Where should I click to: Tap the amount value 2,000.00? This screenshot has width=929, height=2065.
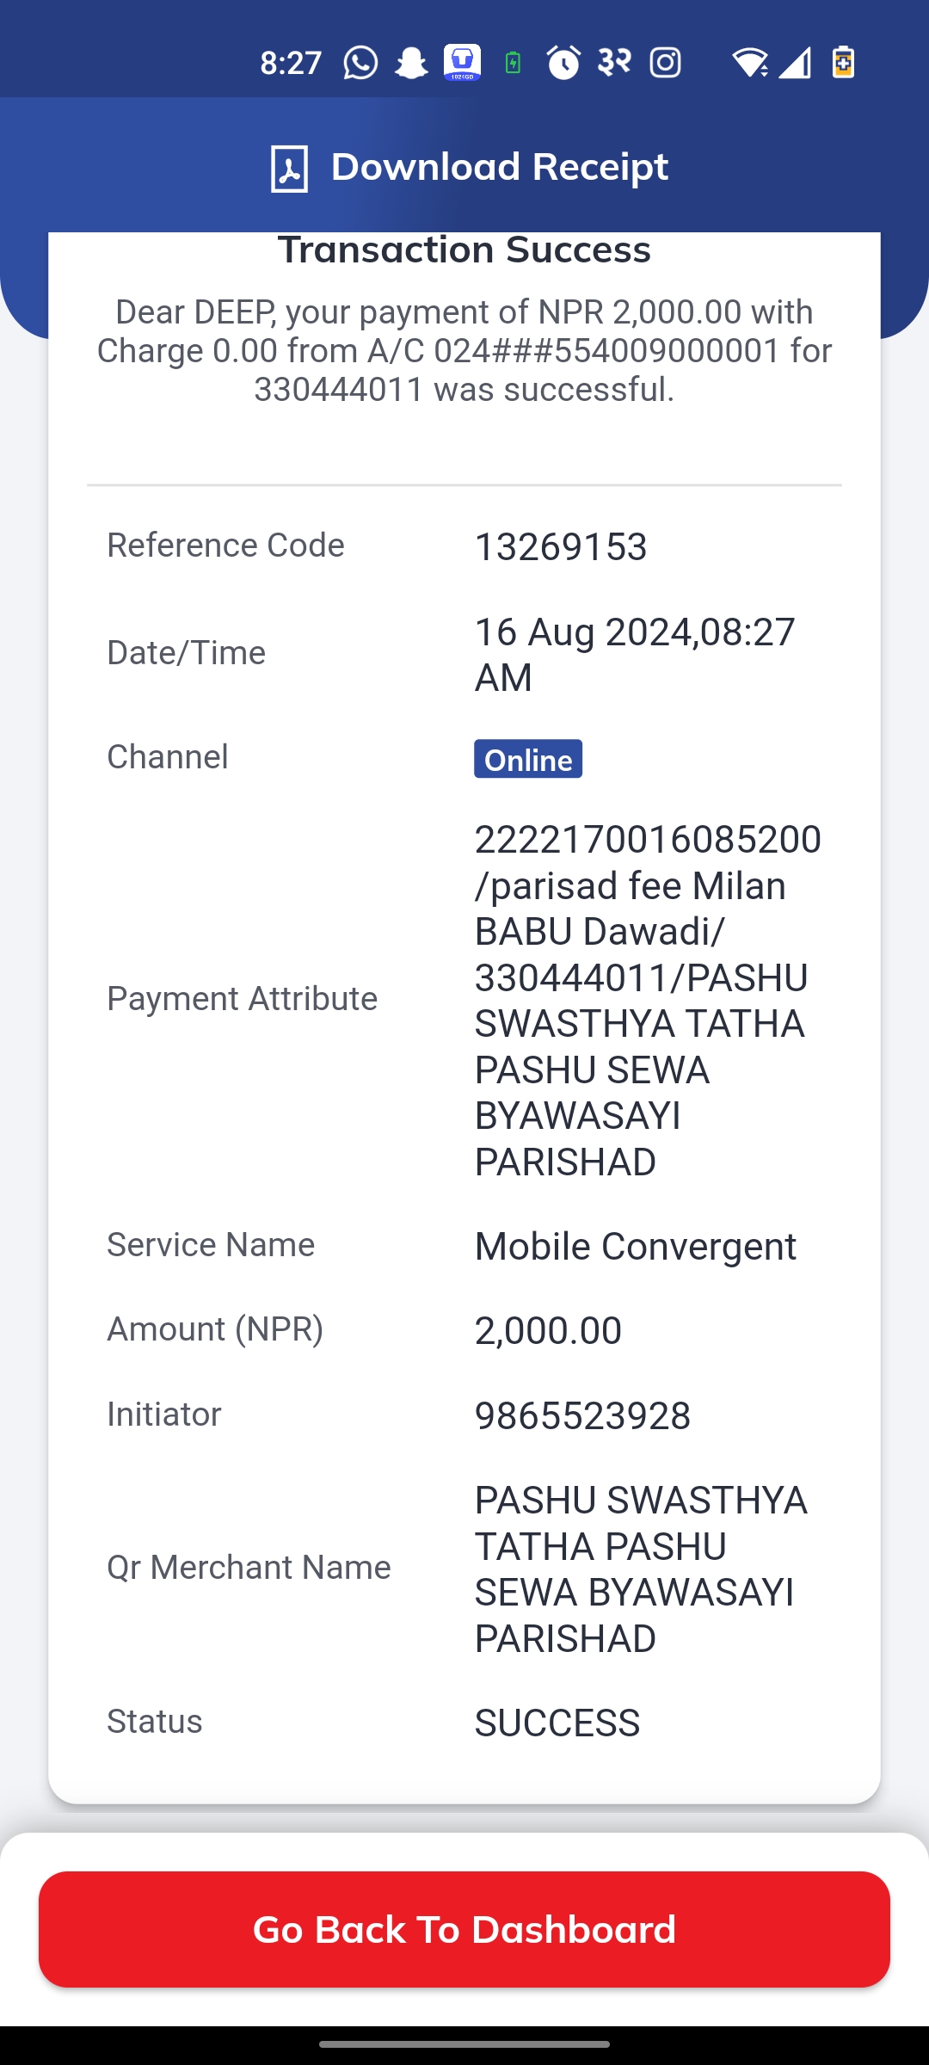click(548, 1331)
